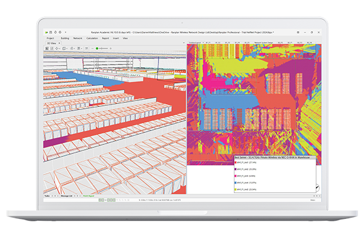Screen dimensions: 364x237
Task: Click the Best Server legend title bar
Action: point(275,158)
